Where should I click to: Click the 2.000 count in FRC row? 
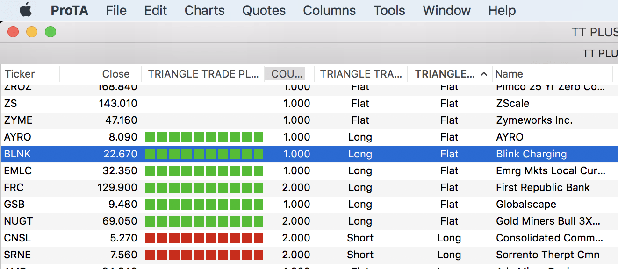tap(296, 188)
